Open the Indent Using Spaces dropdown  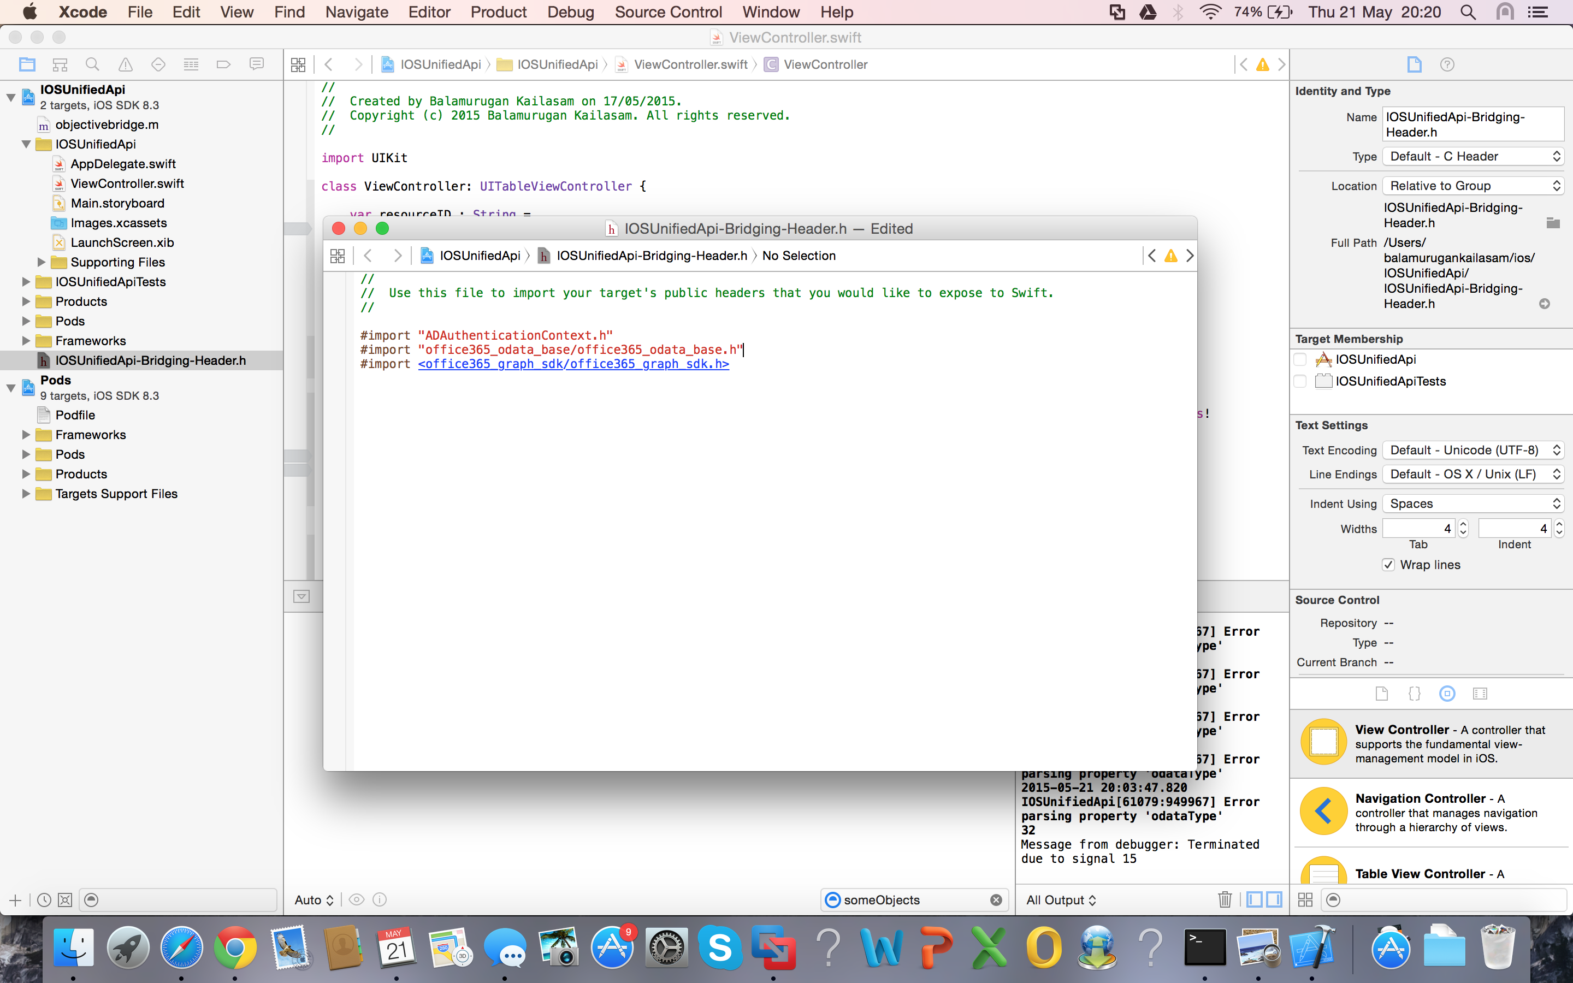[1473, 504]
